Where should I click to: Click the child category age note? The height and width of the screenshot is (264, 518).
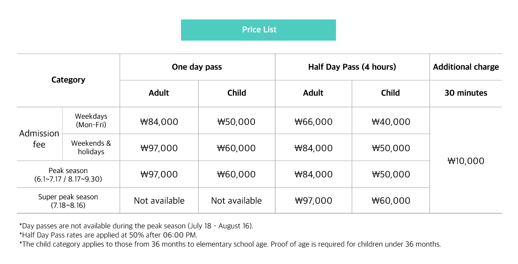point(230,244)
